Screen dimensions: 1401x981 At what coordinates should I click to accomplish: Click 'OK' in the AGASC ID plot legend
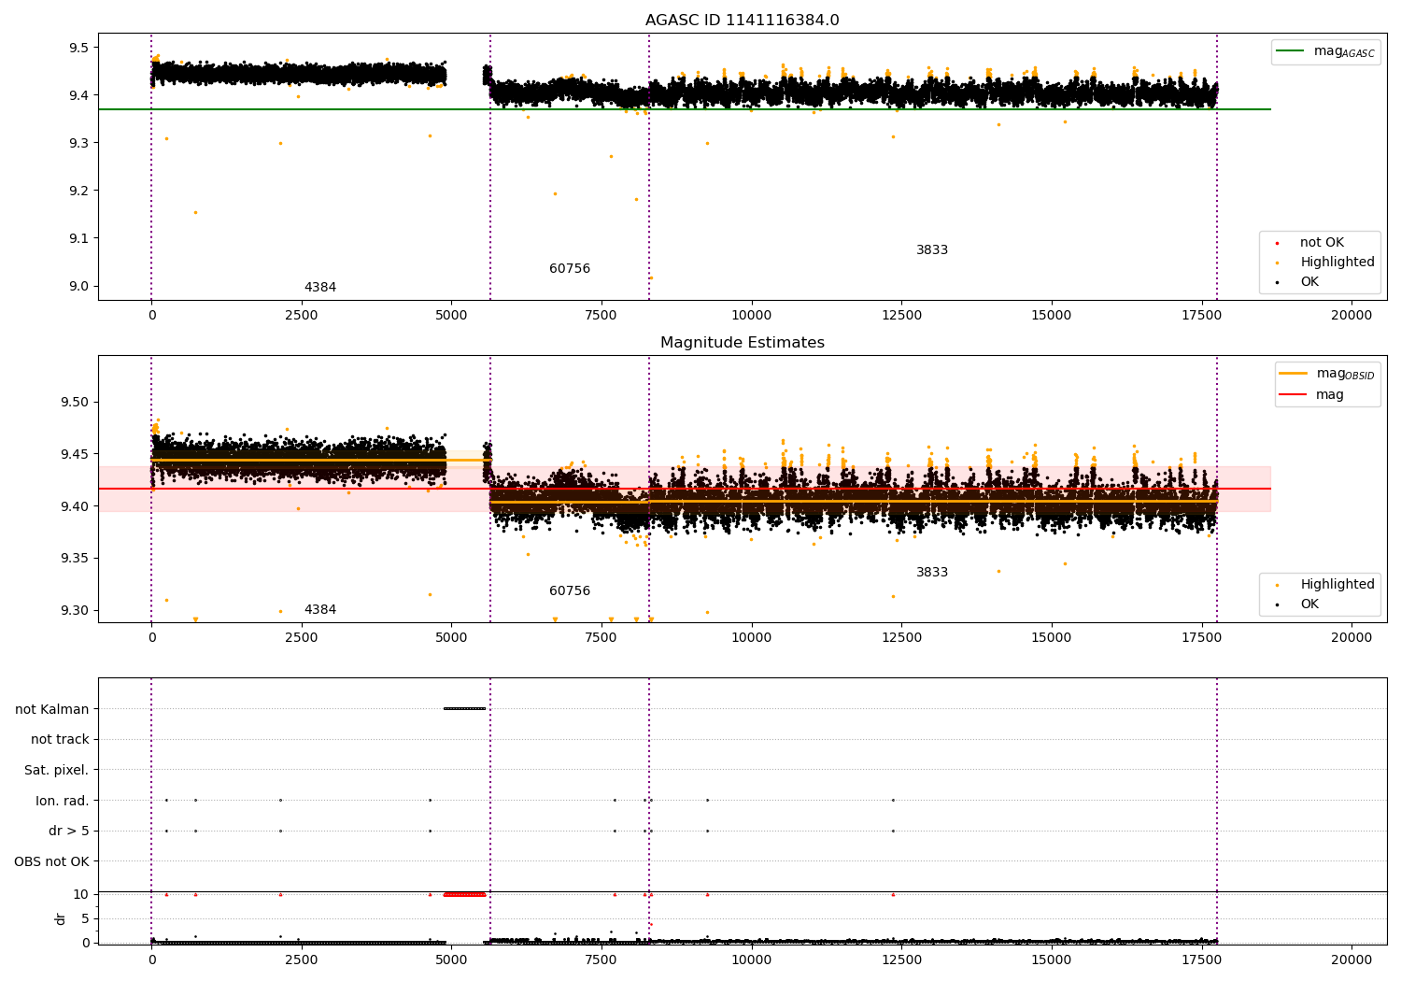click(1309, 282)
